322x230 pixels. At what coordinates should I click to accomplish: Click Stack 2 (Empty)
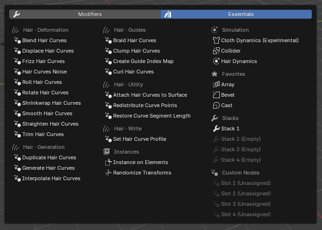[x=241, y=139]
